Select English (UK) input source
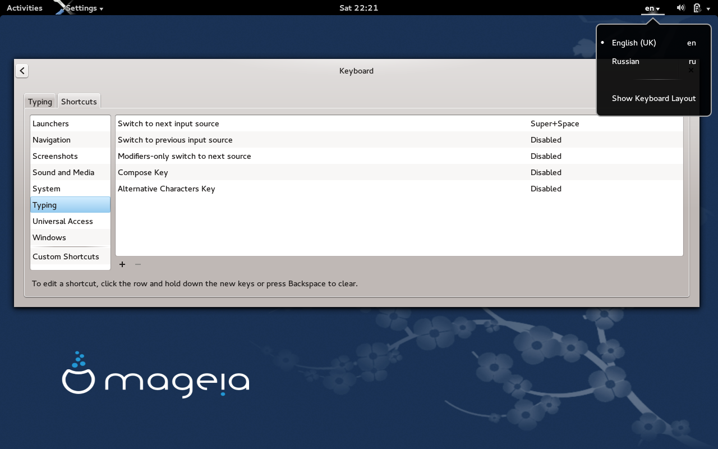This screenshot has height=449, width=718. click(x=633, y=43)
